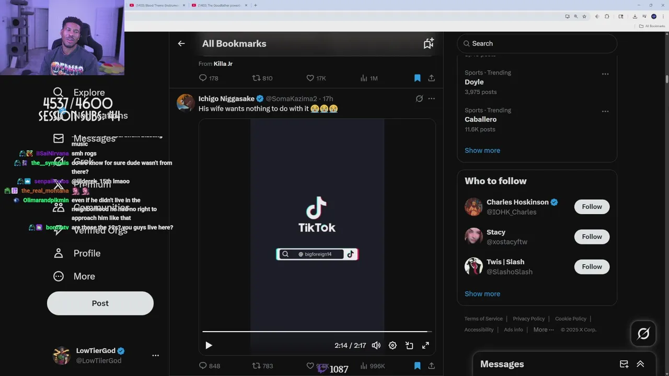Open the browser three-dot menu
669x376 pixels.
pos(663,16)
